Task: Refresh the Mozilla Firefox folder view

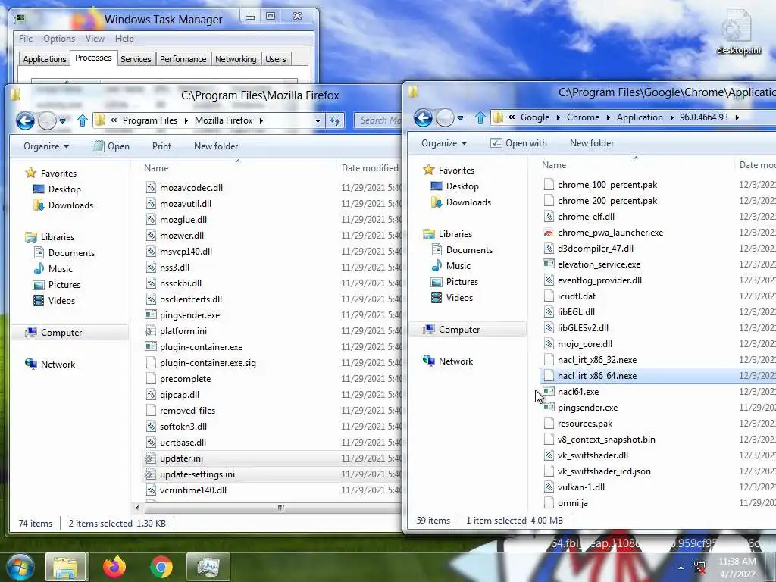Action: click(335, 120)
